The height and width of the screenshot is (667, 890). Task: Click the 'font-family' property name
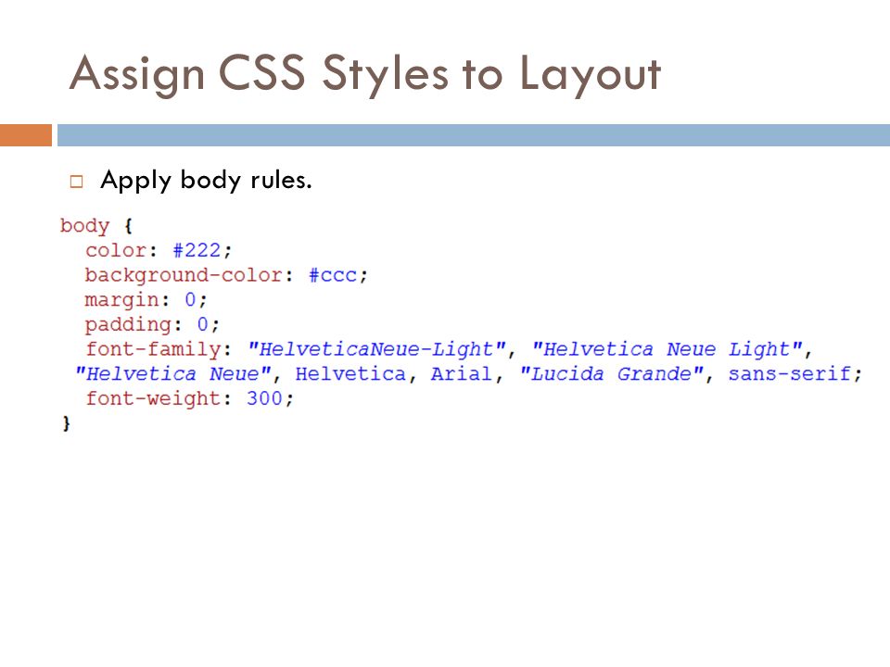coord(153,350)
